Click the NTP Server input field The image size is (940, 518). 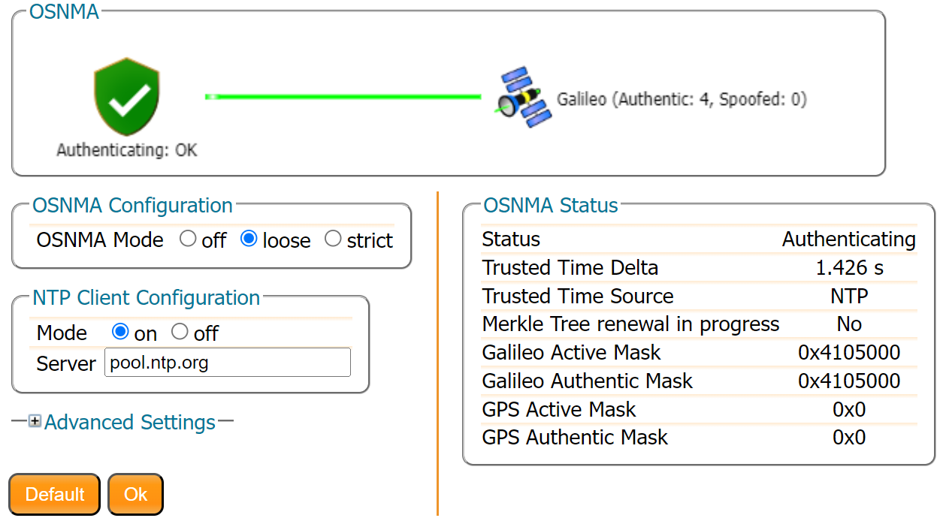(x=227, y=363)
